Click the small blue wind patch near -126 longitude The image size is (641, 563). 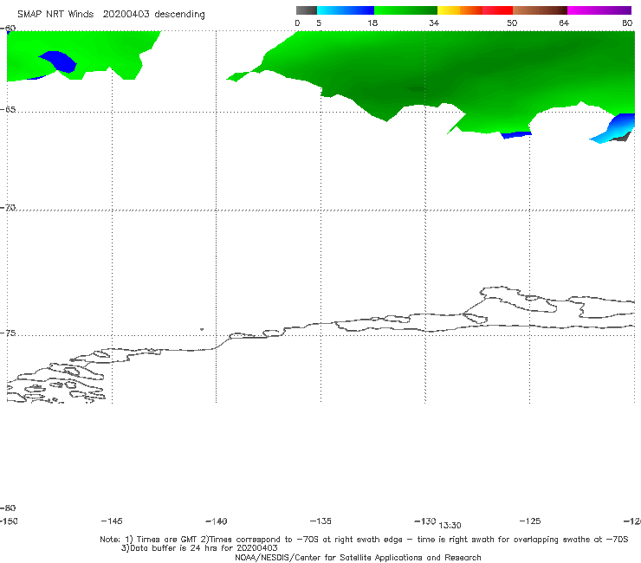(516, 135)
